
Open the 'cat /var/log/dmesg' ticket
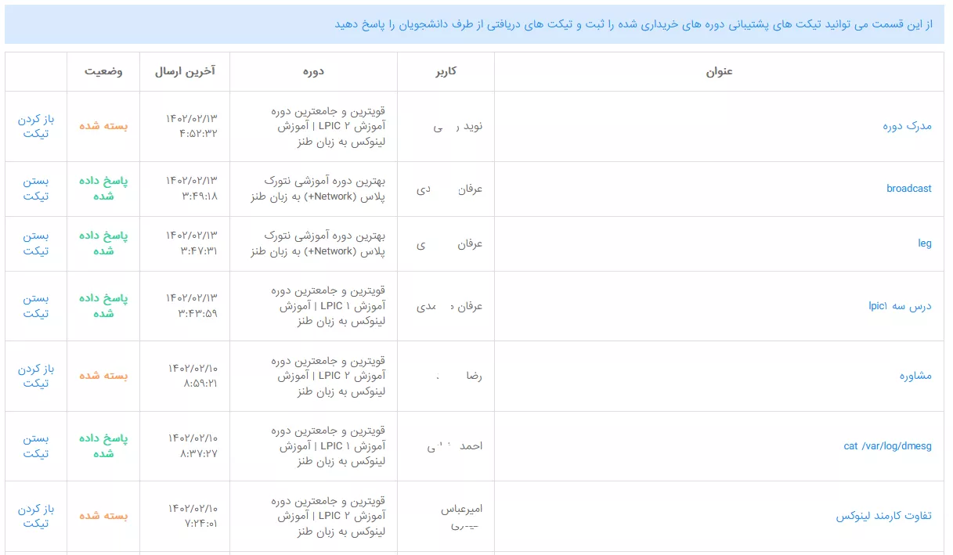pos(887,446)
